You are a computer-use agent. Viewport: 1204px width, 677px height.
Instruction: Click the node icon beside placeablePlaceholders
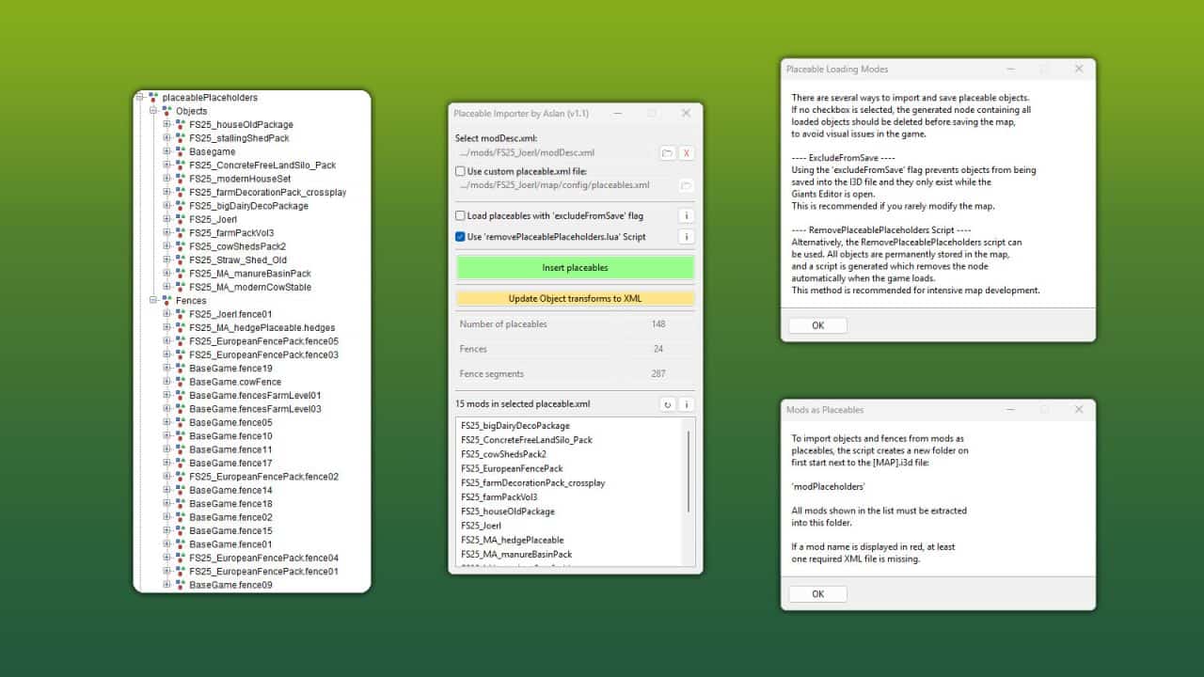pyautogui.click(x=153, y=97)
